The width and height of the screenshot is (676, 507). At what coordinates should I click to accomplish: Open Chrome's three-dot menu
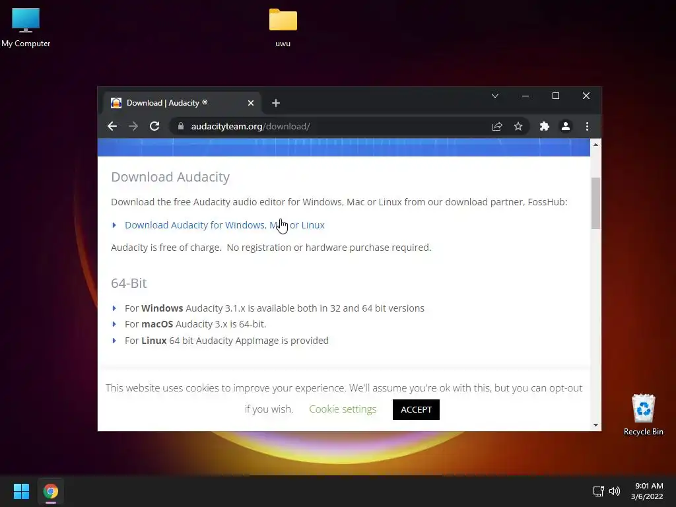(x=587, y=126)
